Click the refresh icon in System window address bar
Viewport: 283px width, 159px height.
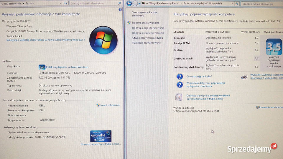[66, 3]
